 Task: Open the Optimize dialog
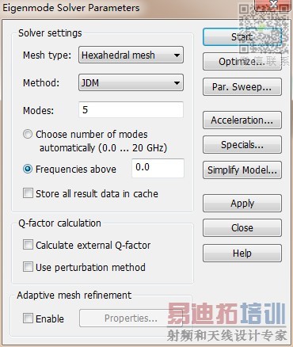(242, 62)
